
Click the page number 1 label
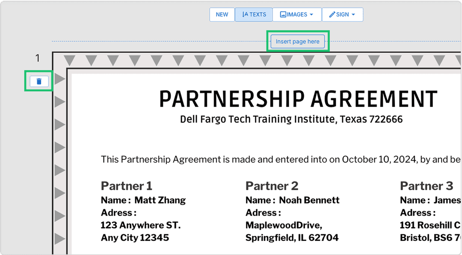pyautogui.click(x=37, y=58)
